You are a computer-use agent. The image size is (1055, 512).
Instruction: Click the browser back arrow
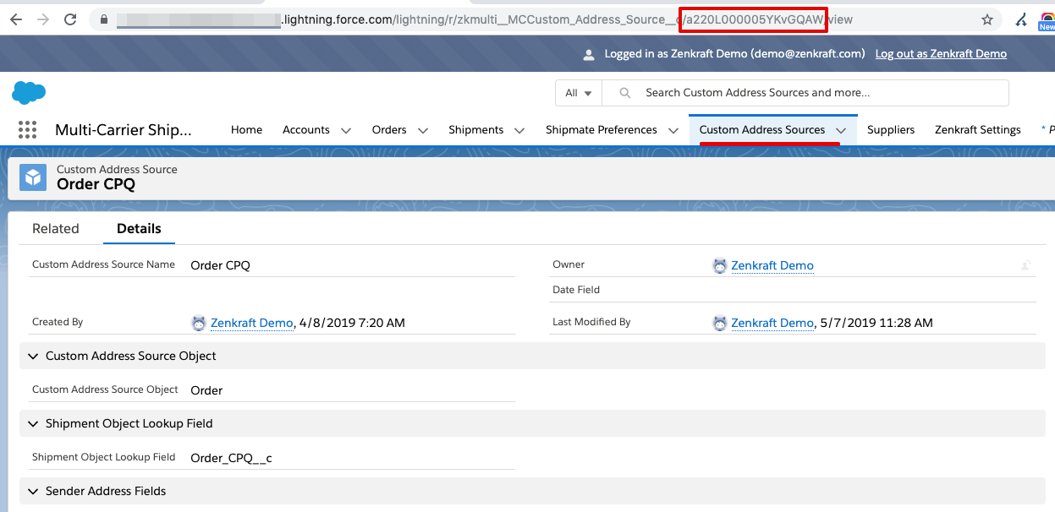tap(16, 19)
